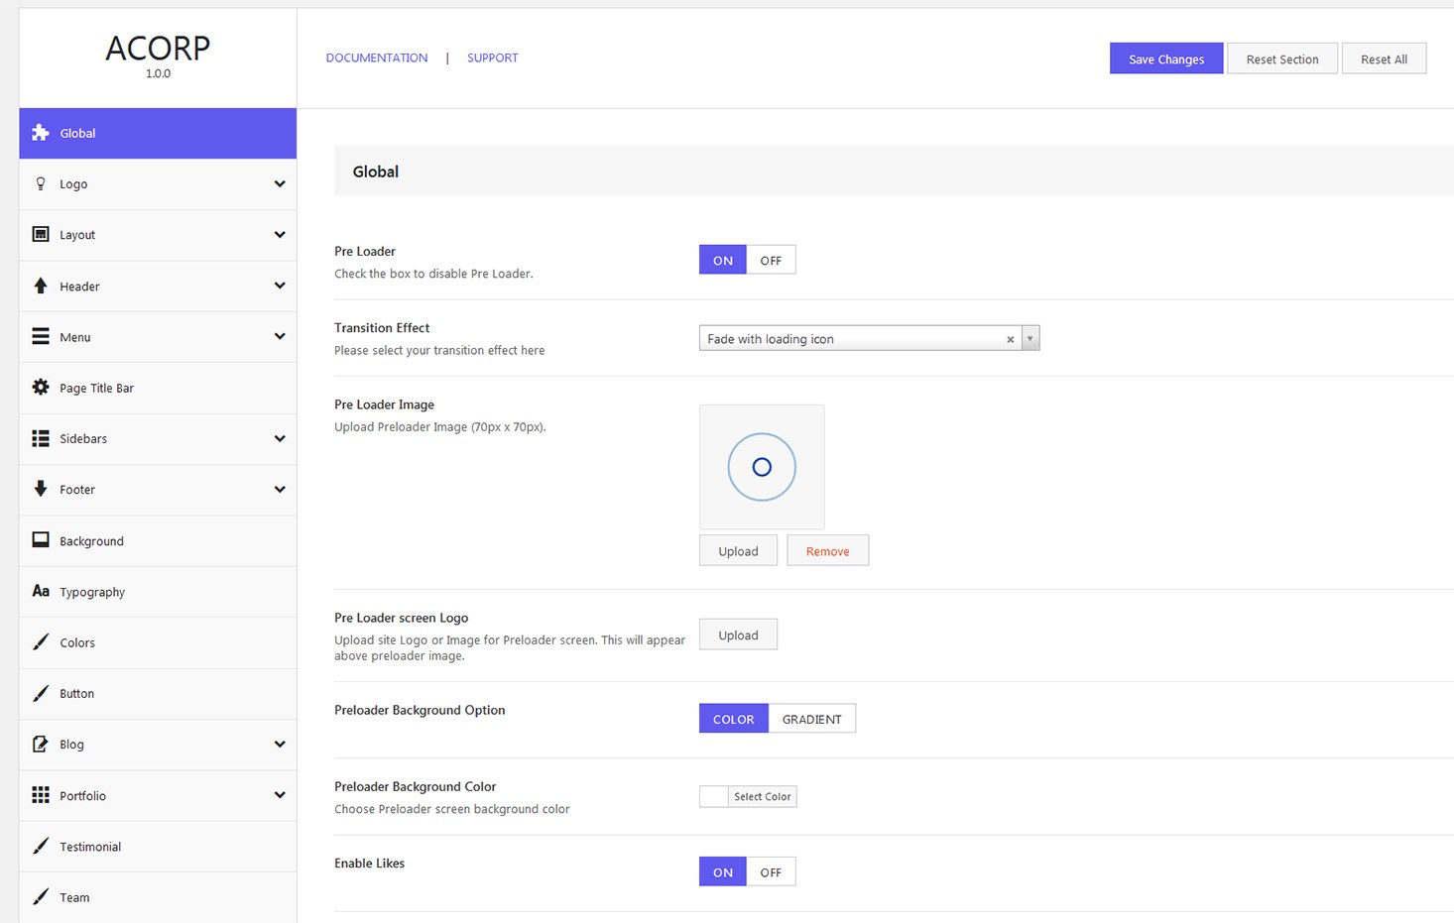Click the lightbulb icon beside Logo
The width and height of the screenshot is (1454, 923).
click(41, 183)
